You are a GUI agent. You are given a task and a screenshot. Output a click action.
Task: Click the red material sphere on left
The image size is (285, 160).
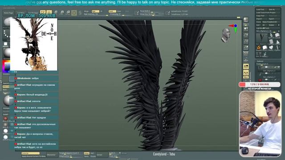pyautogui.click(x=5, y=119)
